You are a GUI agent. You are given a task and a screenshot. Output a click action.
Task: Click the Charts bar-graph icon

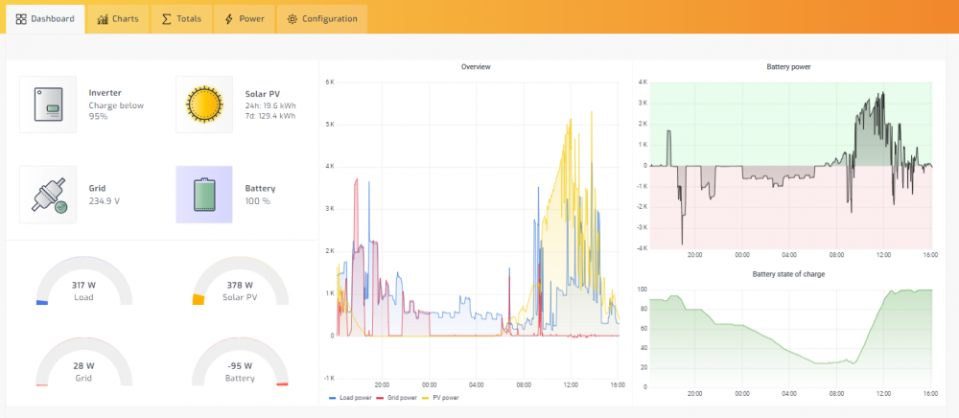tap(103, 19)
